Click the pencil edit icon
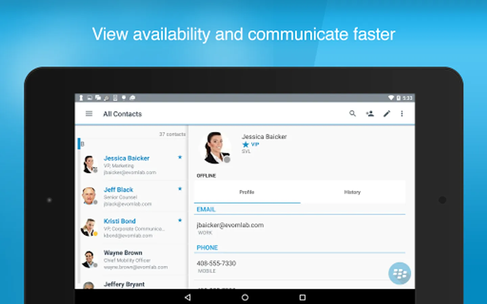Image resolution: width=487 pixels, height=304 pixels. coord(387,113)
